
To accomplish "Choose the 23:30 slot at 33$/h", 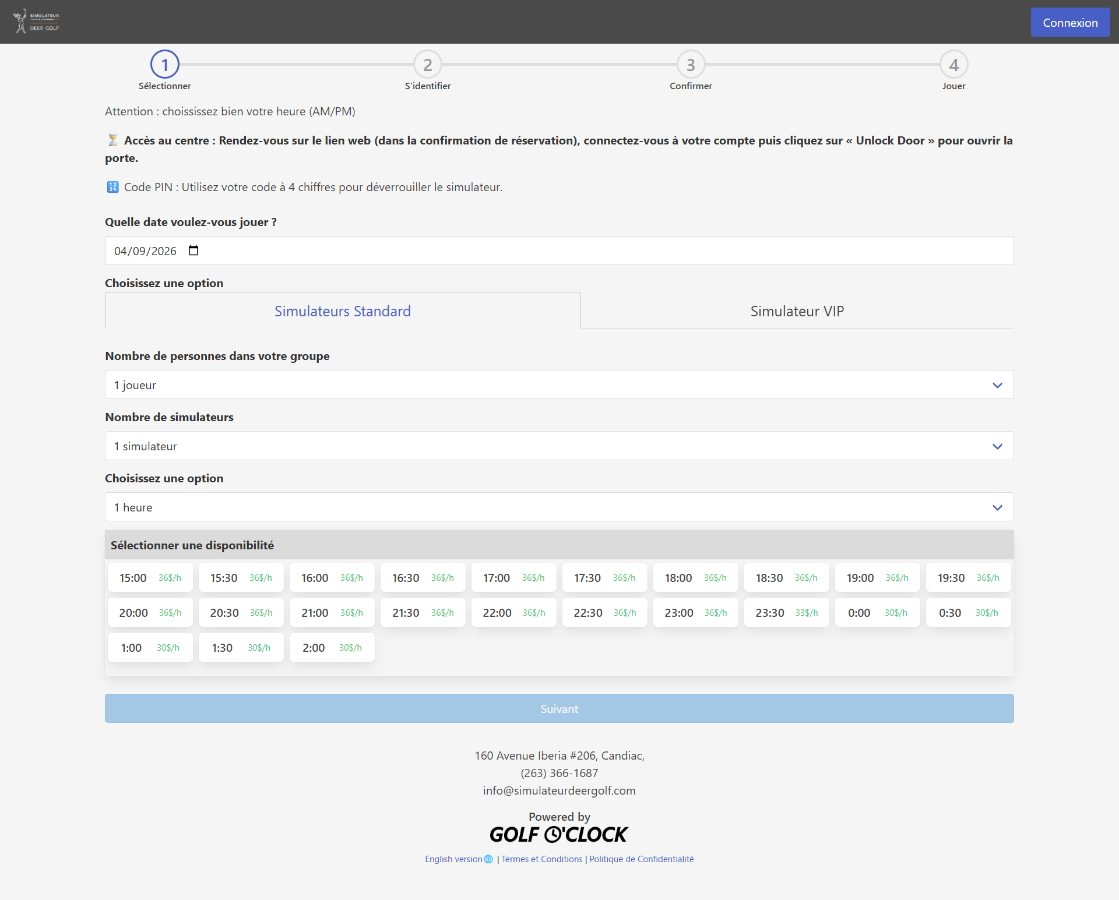I will 786,613.
